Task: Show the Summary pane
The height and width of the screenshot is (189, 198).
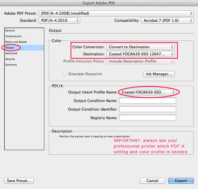Action: coord(11,65)
